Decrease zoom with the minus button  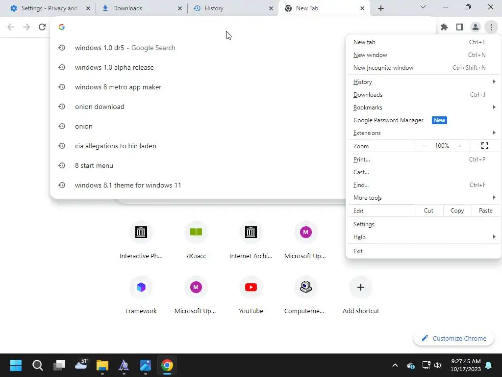(424, 146)
